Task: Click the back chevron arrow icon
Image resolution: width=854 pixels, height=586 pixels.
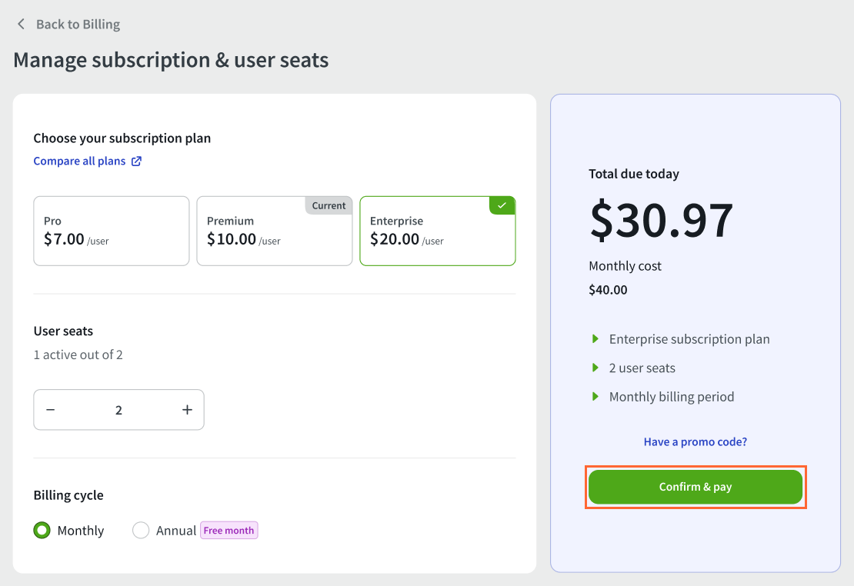Action: pyautogui.click(x=21, y=24)
